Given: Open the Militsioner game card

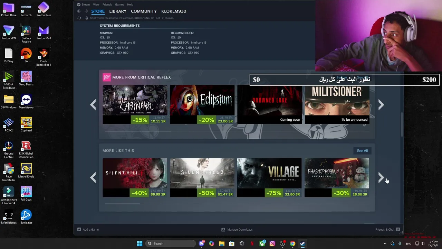Looking at the screenshot, I should tap(337, 104).
